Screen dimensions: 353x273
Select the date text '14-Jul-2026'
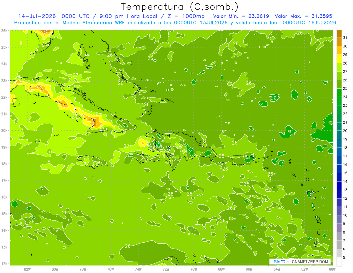37,16
